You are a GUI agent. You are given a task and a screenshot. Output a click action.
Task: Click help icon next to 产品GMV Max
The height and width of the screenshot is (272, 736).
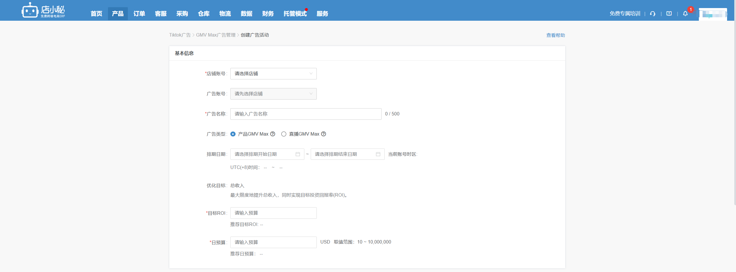point(273,134)
